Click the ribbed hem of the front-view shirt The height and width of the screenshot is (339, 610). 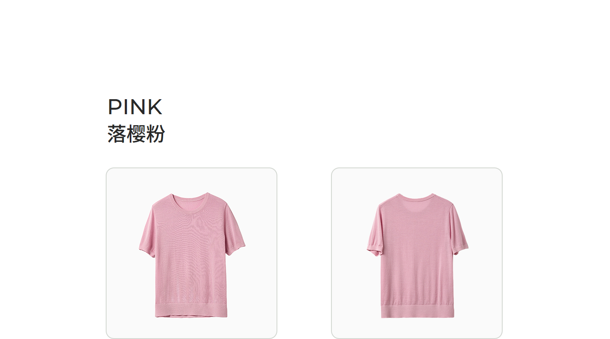pyautogui.click(x=191, y=310)
